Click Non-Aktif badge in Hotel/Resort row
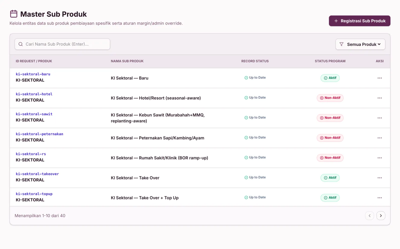This screenshot has height=249, width=400. point(330,98)
